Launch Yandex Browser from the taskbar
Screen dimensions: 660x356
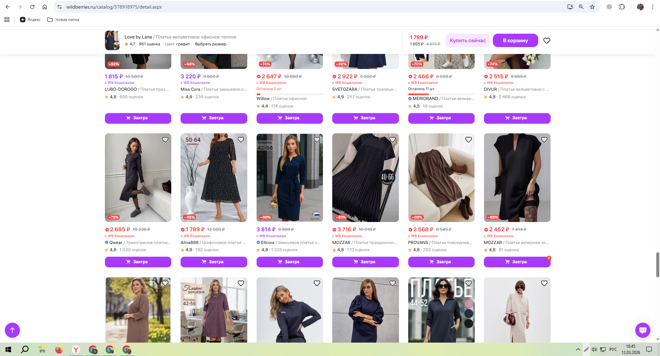tap(76, 349)
